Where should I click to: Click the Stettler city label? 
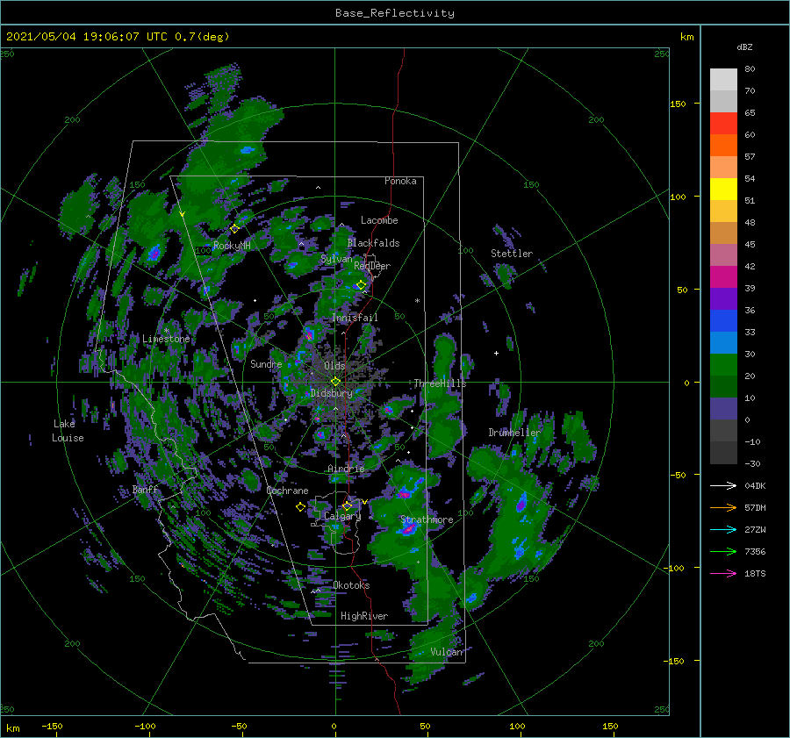512,254
